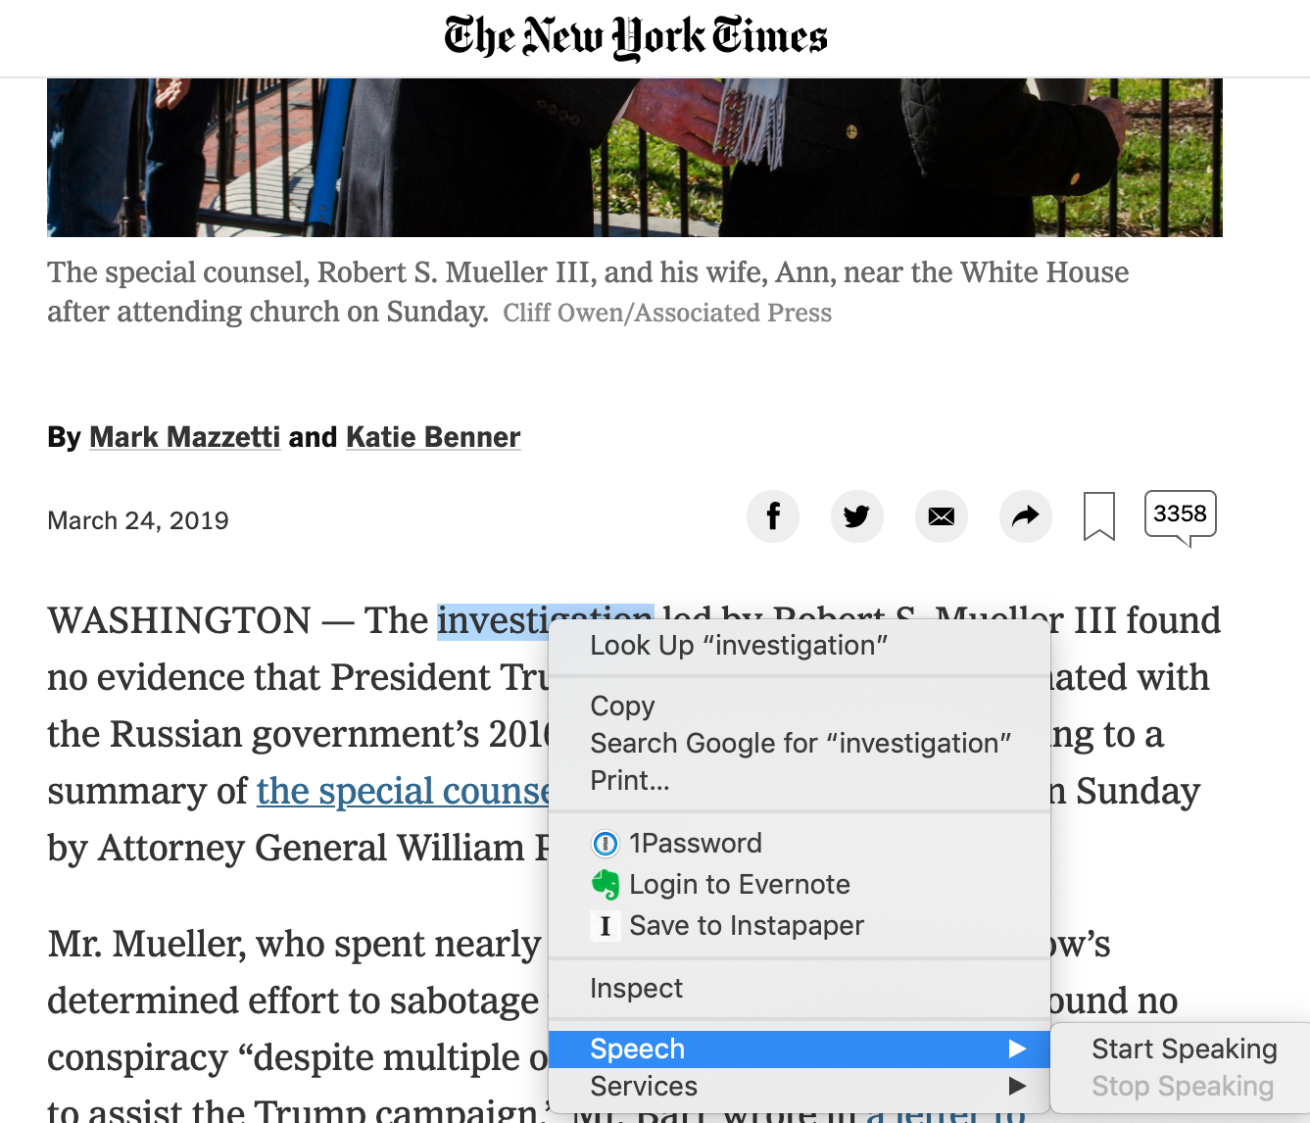Share the article on Facebook
This screenshot has width=1310, height=1123.
tap(773, 516)
